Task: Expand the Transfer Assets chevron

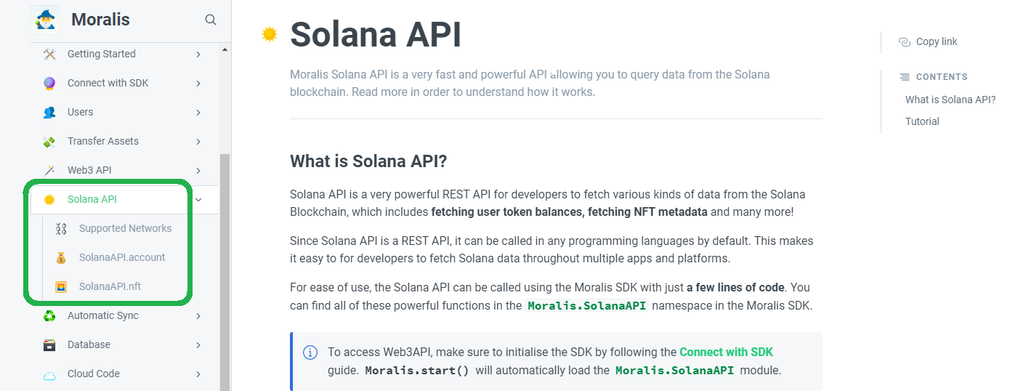Action: pos(198,141)
